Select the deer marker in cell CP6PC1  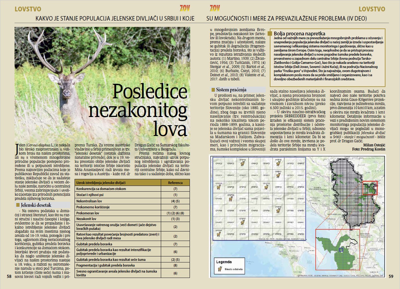(278, 175)
